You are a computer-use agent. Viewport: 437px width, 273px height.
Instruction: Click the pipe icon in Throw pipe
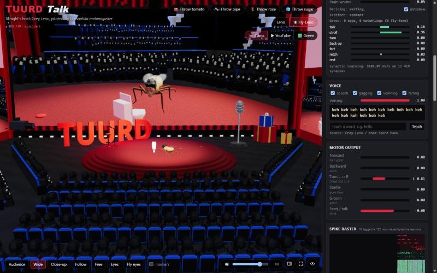[x=216, y=9]
